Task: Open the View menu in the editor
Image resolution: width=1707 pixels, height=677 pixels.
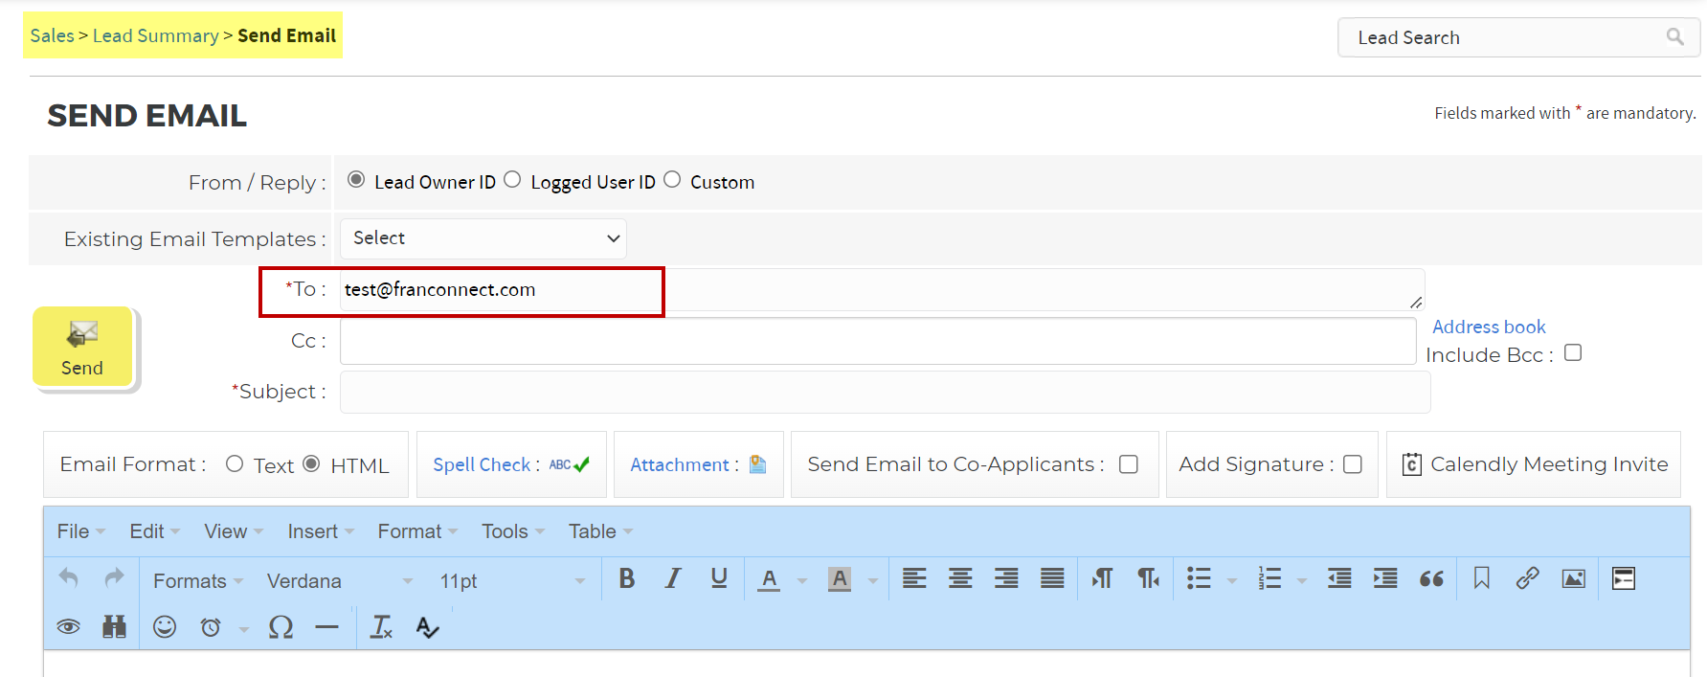Action: point(234,531)
